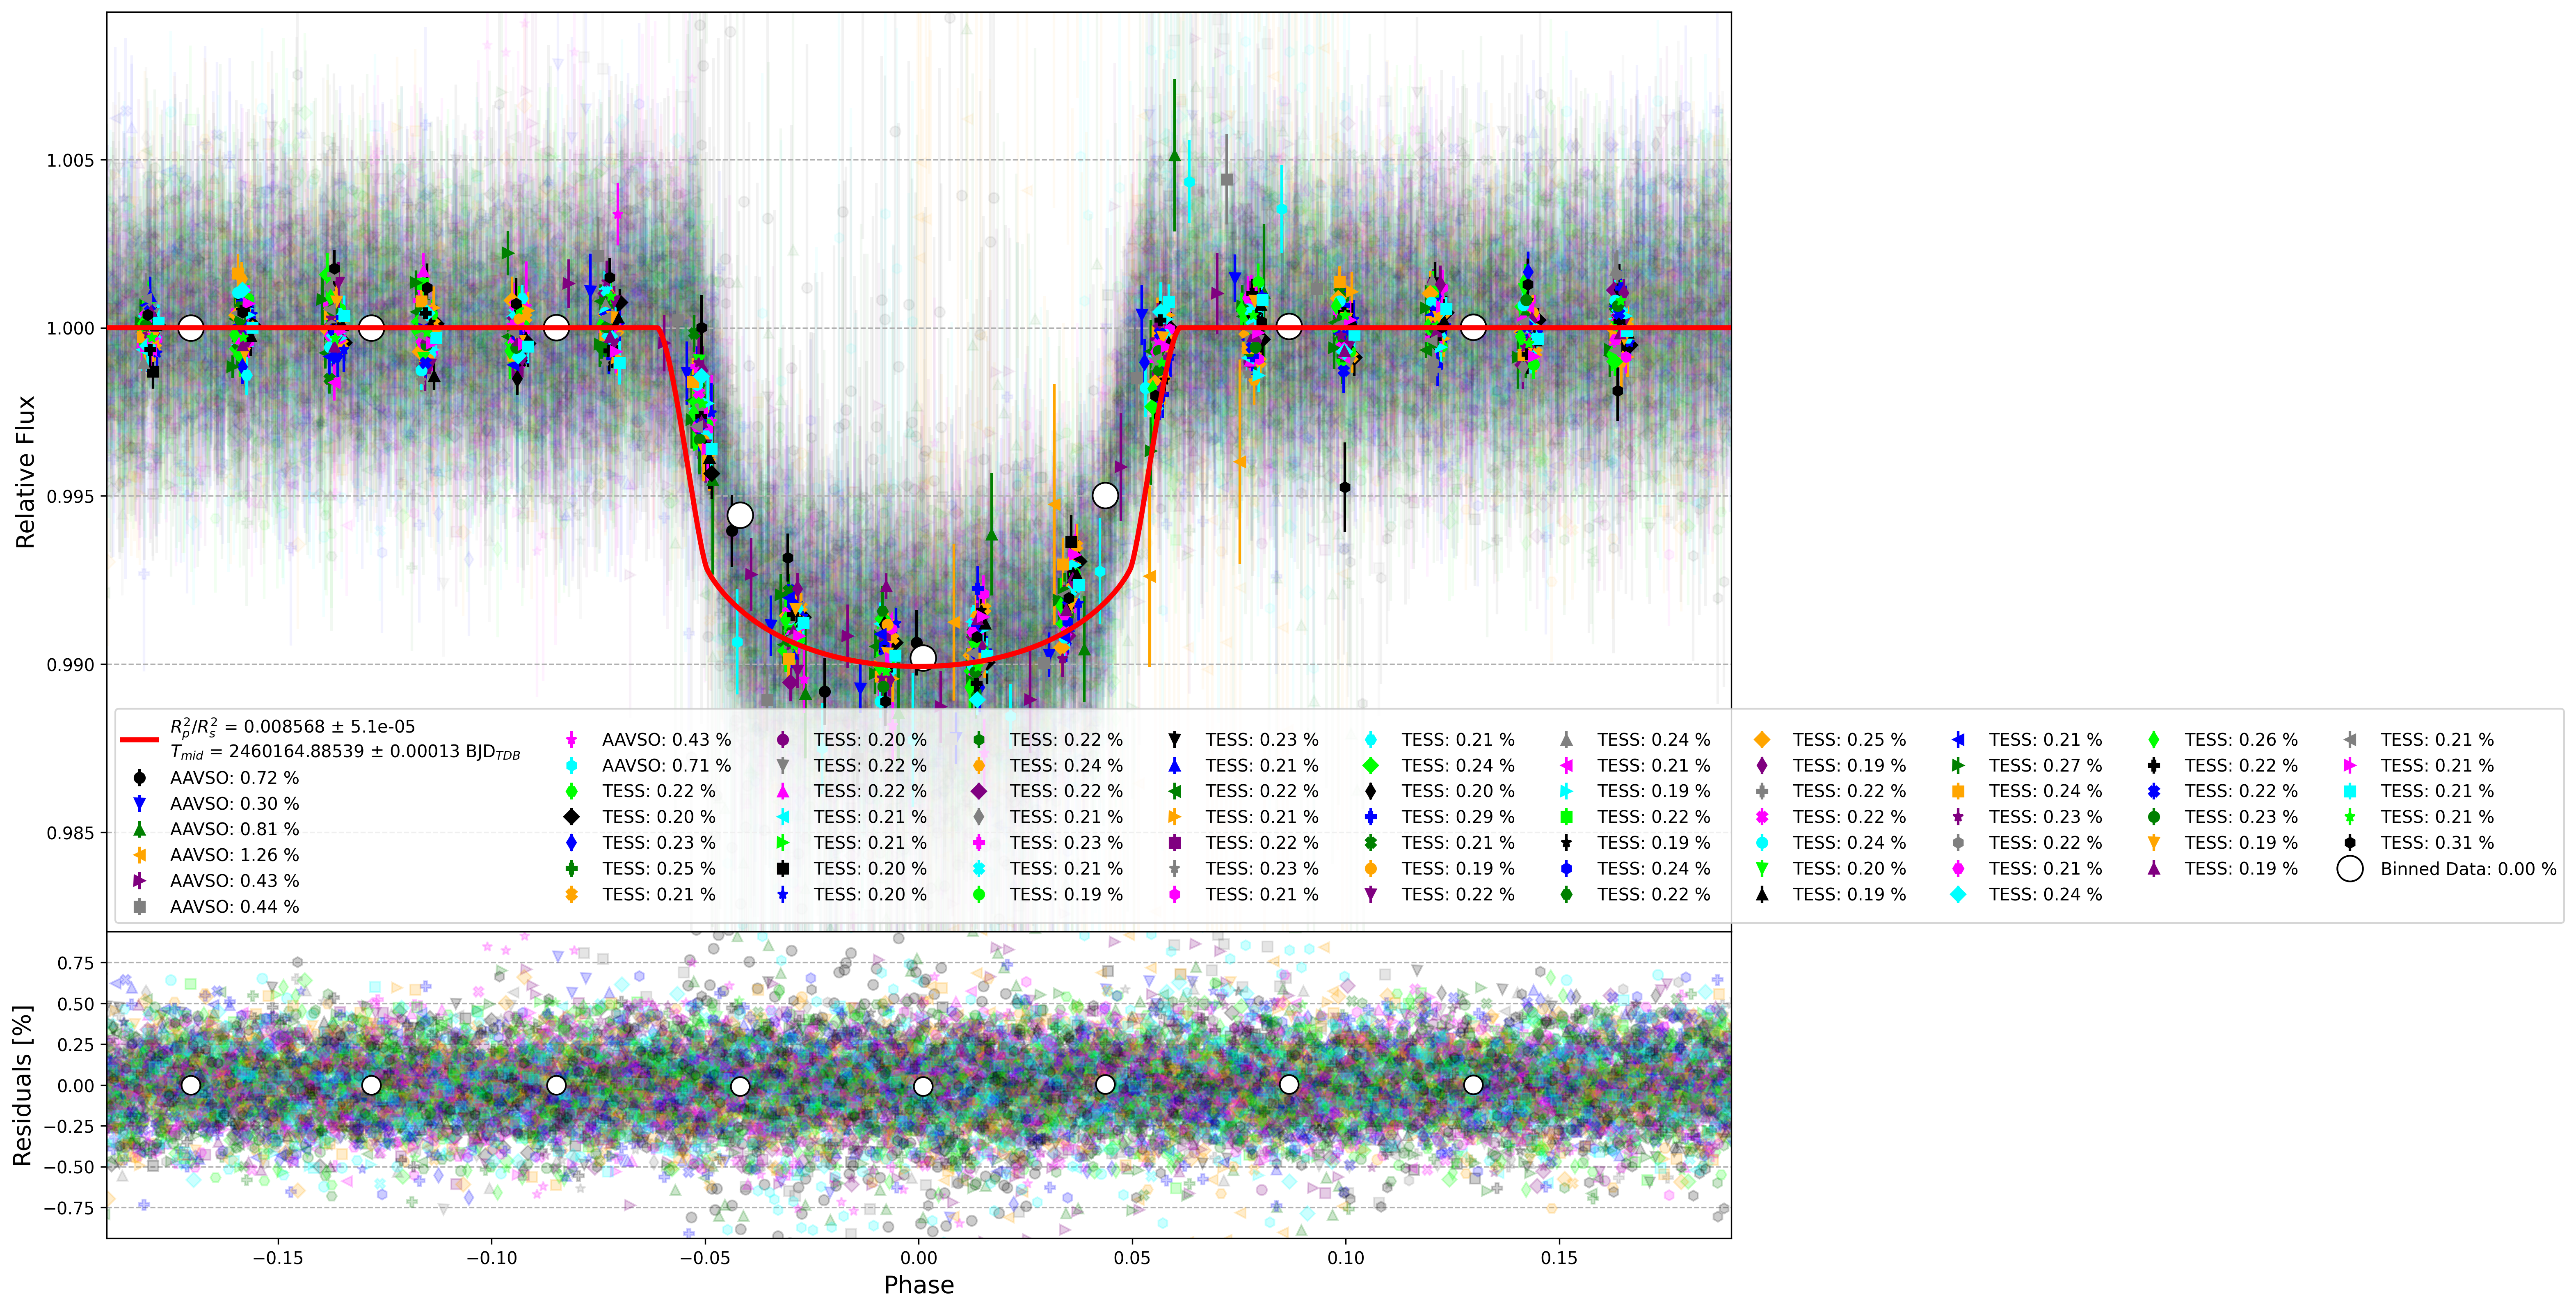Click the −0.05 tick on Phase axis

tap(705, 1258)
